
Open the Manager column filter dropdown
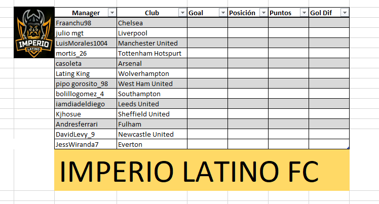[112, 13]
